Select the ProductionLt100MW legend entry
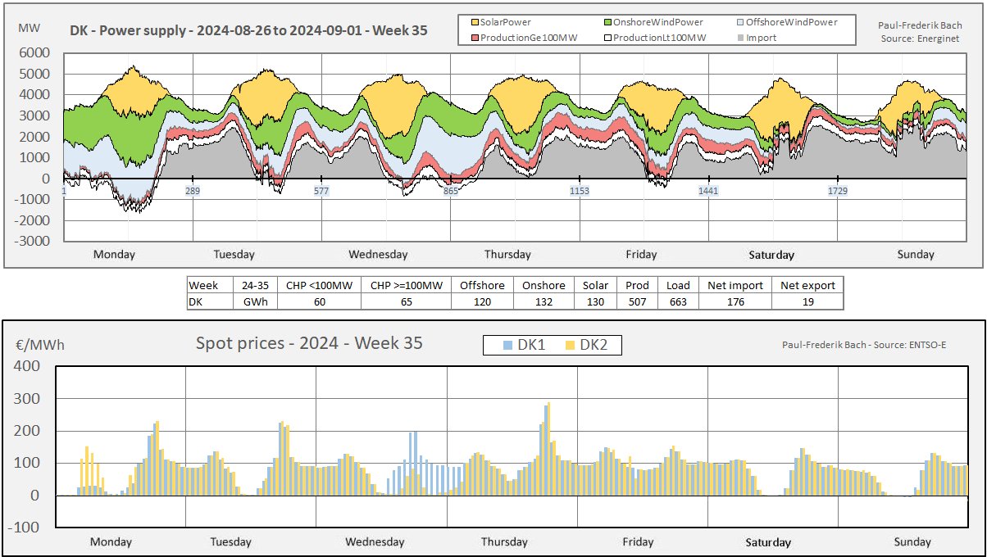Viewport: 987px width, 557px height. 653,38
